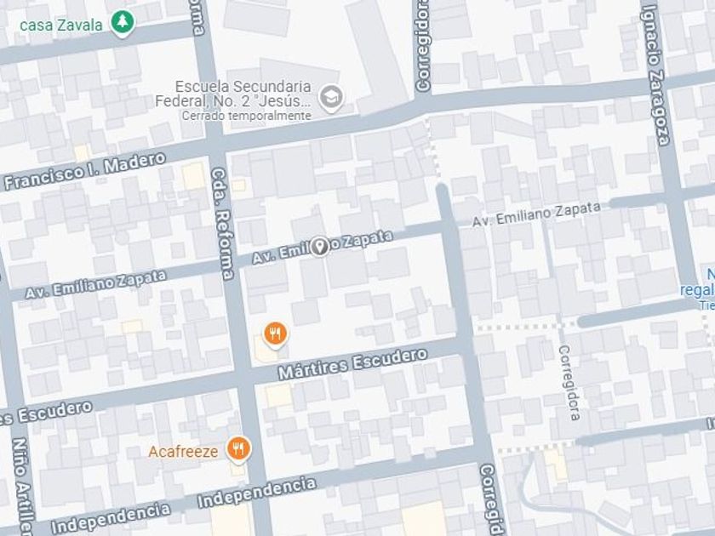Open the Escuela Secundaria Federal No. 2 label

point(232,94)
